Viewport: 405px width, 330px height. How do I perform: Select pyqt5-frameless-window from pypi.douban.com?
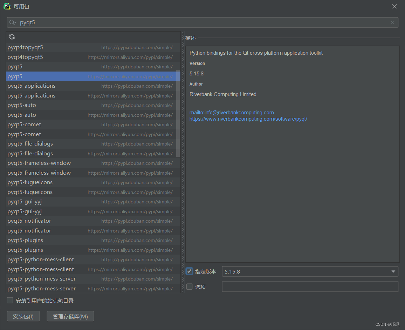pos(93,163)
